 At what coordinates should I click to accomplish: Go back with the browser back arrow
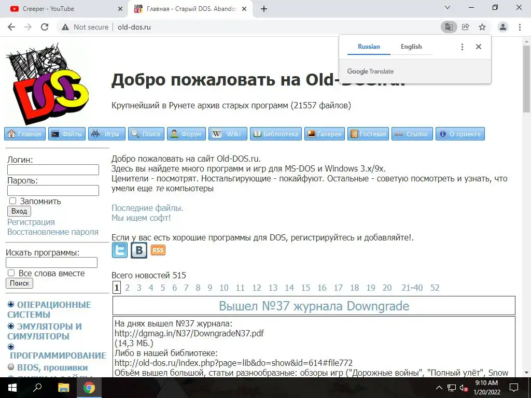pos(11,27)
